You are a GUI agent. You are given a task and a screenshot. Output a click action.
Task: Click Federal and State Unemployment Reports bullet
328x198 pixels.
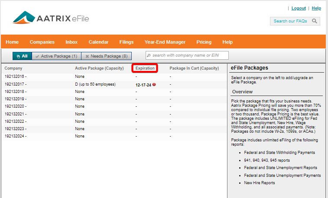[280, 168]
